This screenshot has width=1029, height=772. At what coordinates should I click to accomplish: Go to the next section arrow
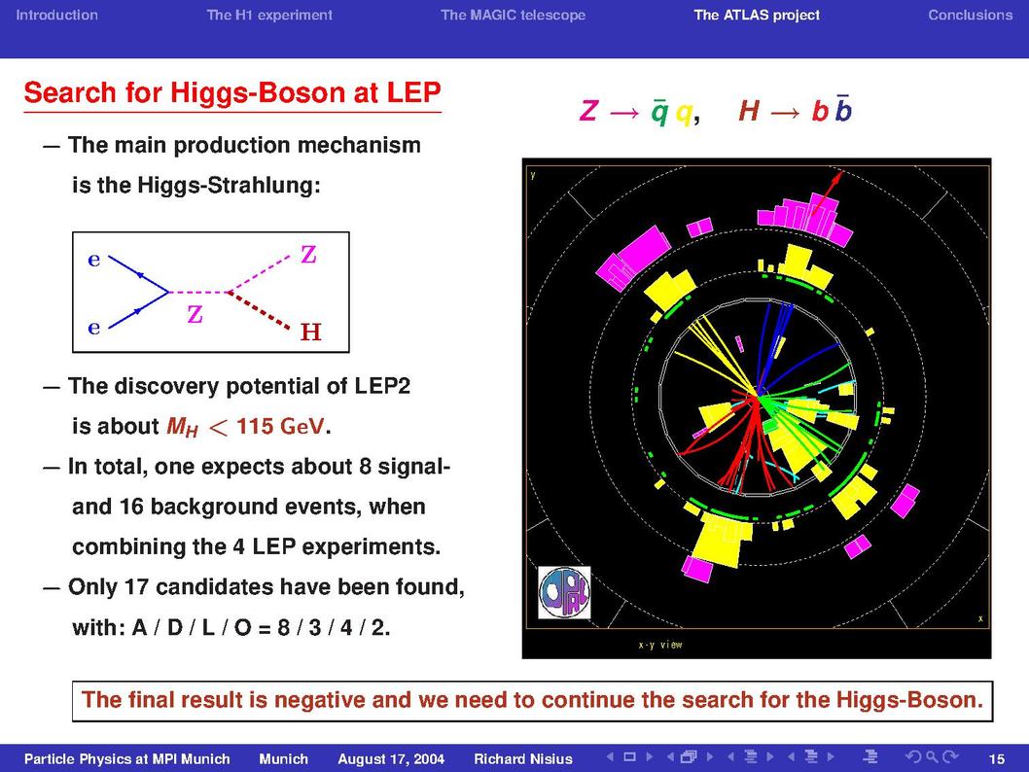click(831, 756)
